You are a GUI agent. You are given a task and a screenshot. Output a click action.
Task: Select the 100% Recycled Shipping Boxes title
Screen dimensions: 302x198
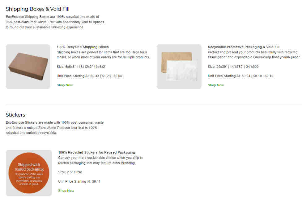click(x=83, y=47)
